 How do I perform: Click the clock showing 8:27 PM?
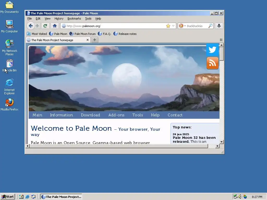tap(257, 197)
